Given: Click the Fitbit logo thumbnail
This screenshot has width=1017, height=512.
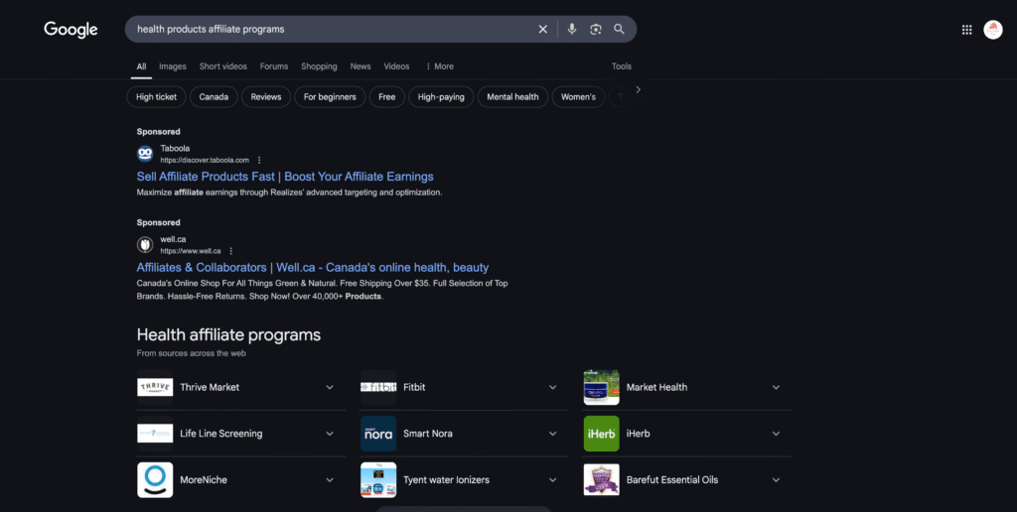Looking at the screenshot, I should [378, 387].
